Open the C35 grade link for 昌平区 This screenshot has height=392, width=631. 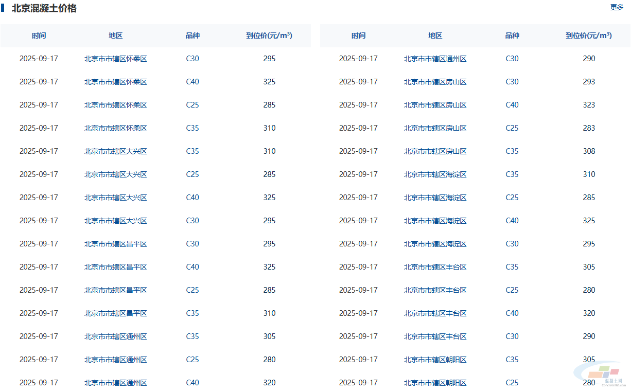(x=192, y=313)
